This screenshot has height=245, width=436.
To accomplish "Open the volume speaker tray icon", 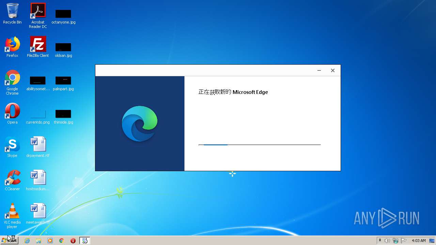I will pos(387,241).
